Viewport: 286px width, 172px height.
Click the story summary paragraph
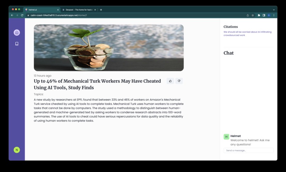point(109,110)
